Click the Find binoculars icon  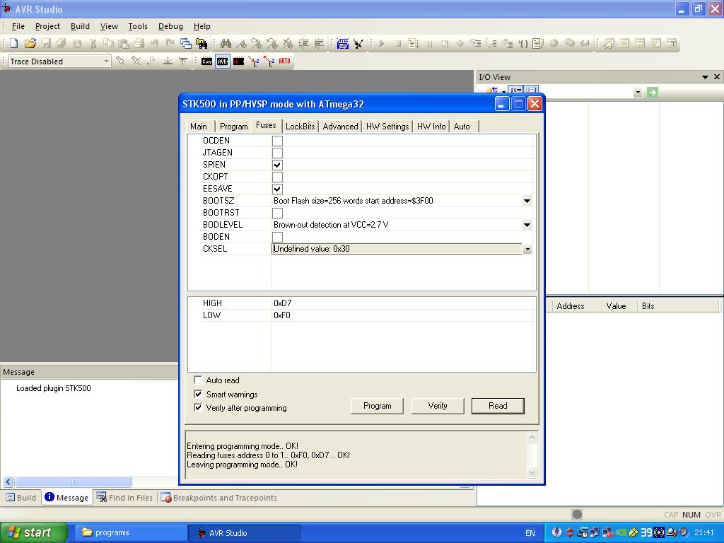pyautogui.click(x=226, y=43)
